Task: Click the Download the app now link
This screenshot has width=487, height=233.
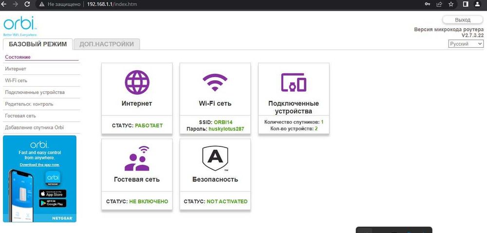Action: point(40,165)
